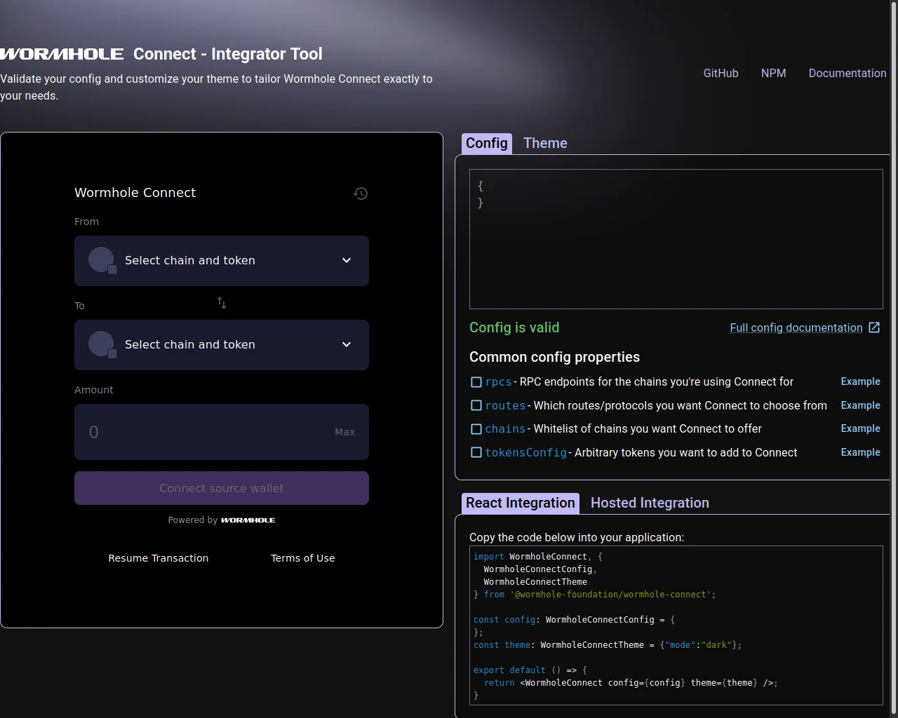
Task: Swap From and To chains arrow icon
Action: tap(222, 303)
